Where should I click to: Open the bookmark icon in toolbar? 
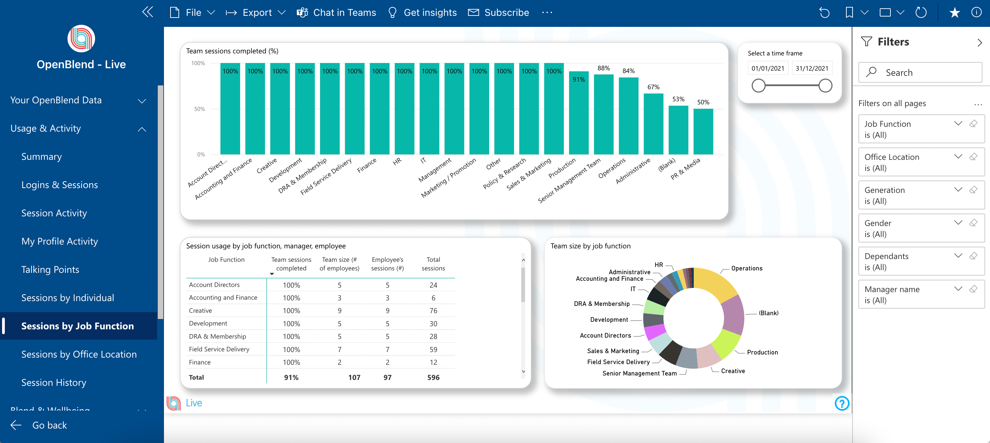point(849,13)
